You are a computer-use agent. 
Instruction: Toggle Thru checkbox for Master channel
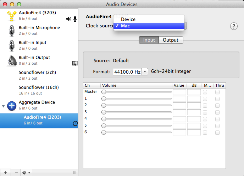(x=217, y=92)
